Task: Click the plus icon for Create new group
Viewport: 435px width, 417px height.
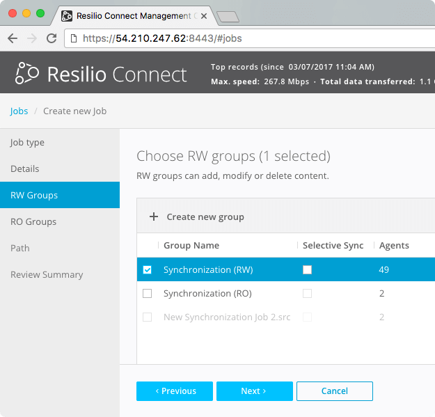Action: pos(154,217)
